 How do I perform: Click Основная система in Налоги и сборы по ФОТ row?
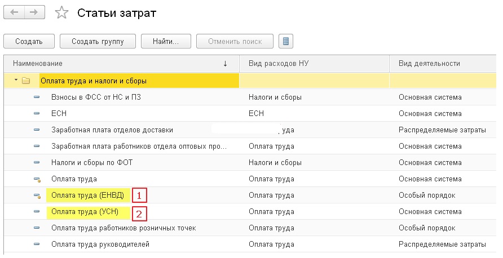(430, 162)
